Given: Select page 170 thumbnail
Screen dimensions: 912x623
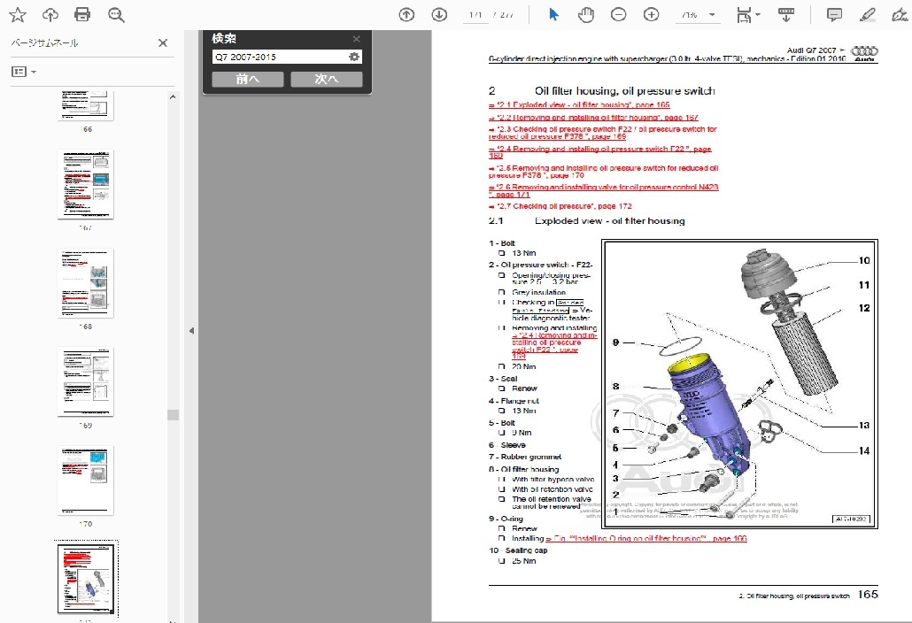Looking at the screenshot, I should click(86, 481).
